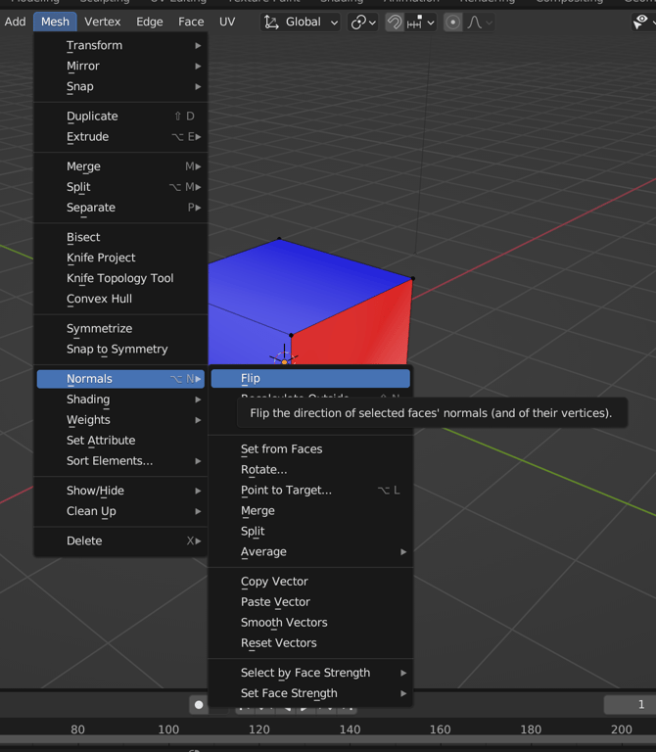Choose Reset Vectors
The width and height of the screenshot is (656, 752).
click(310, 643)
